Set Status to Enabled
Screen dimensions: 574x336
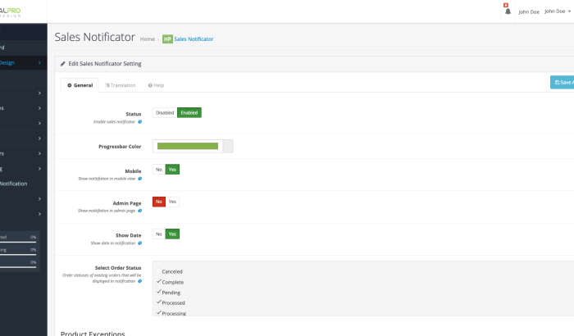189,113
